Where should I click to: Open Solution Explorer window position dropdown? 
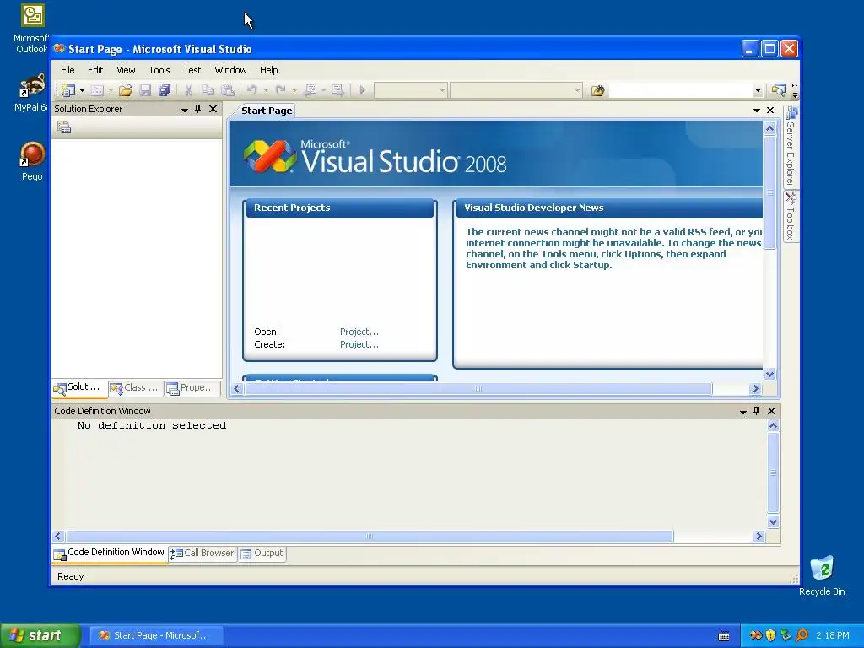tap(185, 110)
